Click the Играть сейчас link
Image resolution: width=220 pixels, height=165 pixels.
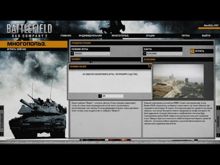17,49
